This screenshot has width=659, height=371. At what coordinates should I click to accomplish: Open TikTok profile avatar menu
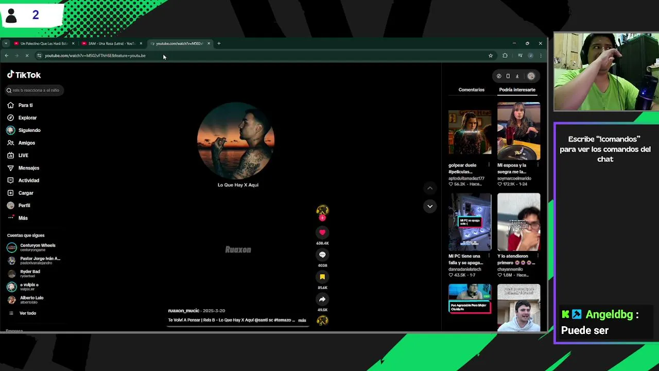click(531, 76)
